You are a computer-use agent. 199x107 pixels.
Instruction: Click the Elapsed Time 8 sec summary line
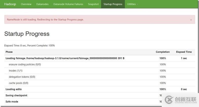[x=29, y=45]
